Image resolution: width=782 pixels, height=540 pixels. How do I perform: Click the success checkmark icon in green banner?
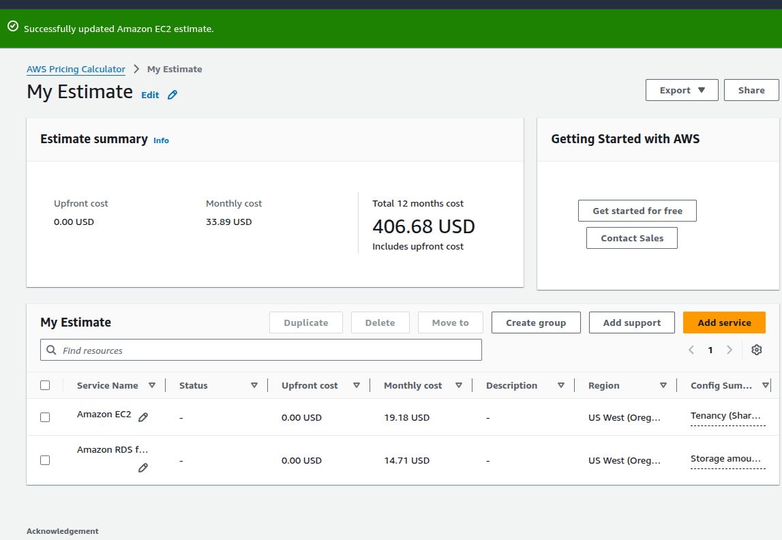click(13, 26)
